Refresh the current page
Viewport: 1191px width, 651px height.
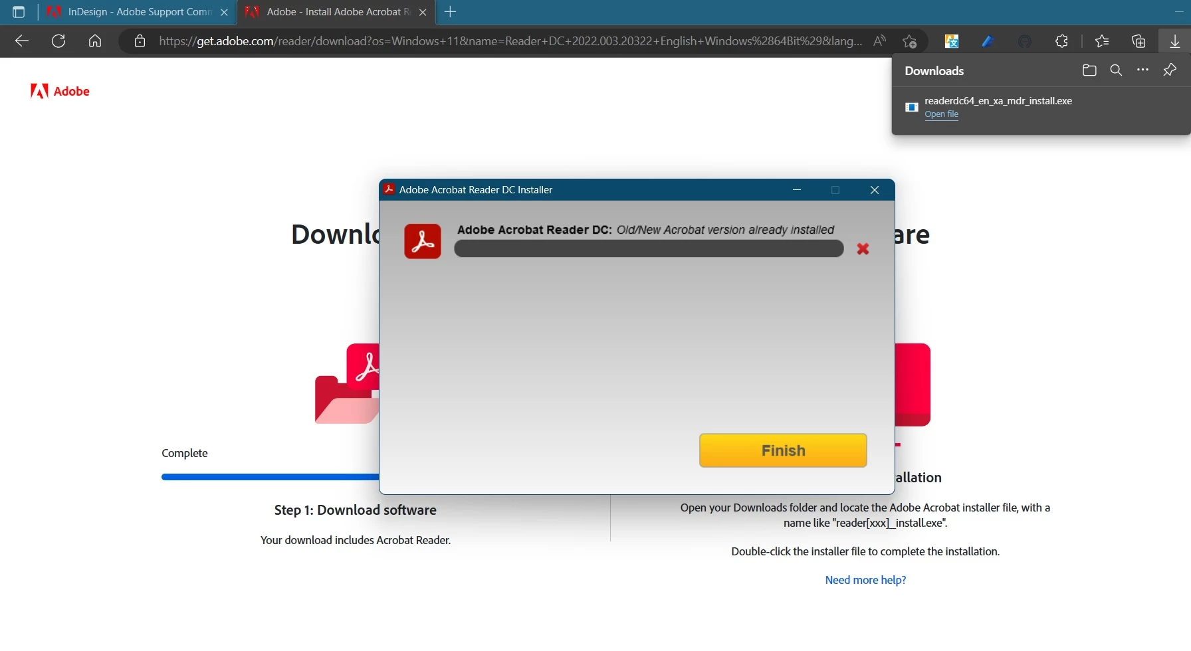pos(58,41)
